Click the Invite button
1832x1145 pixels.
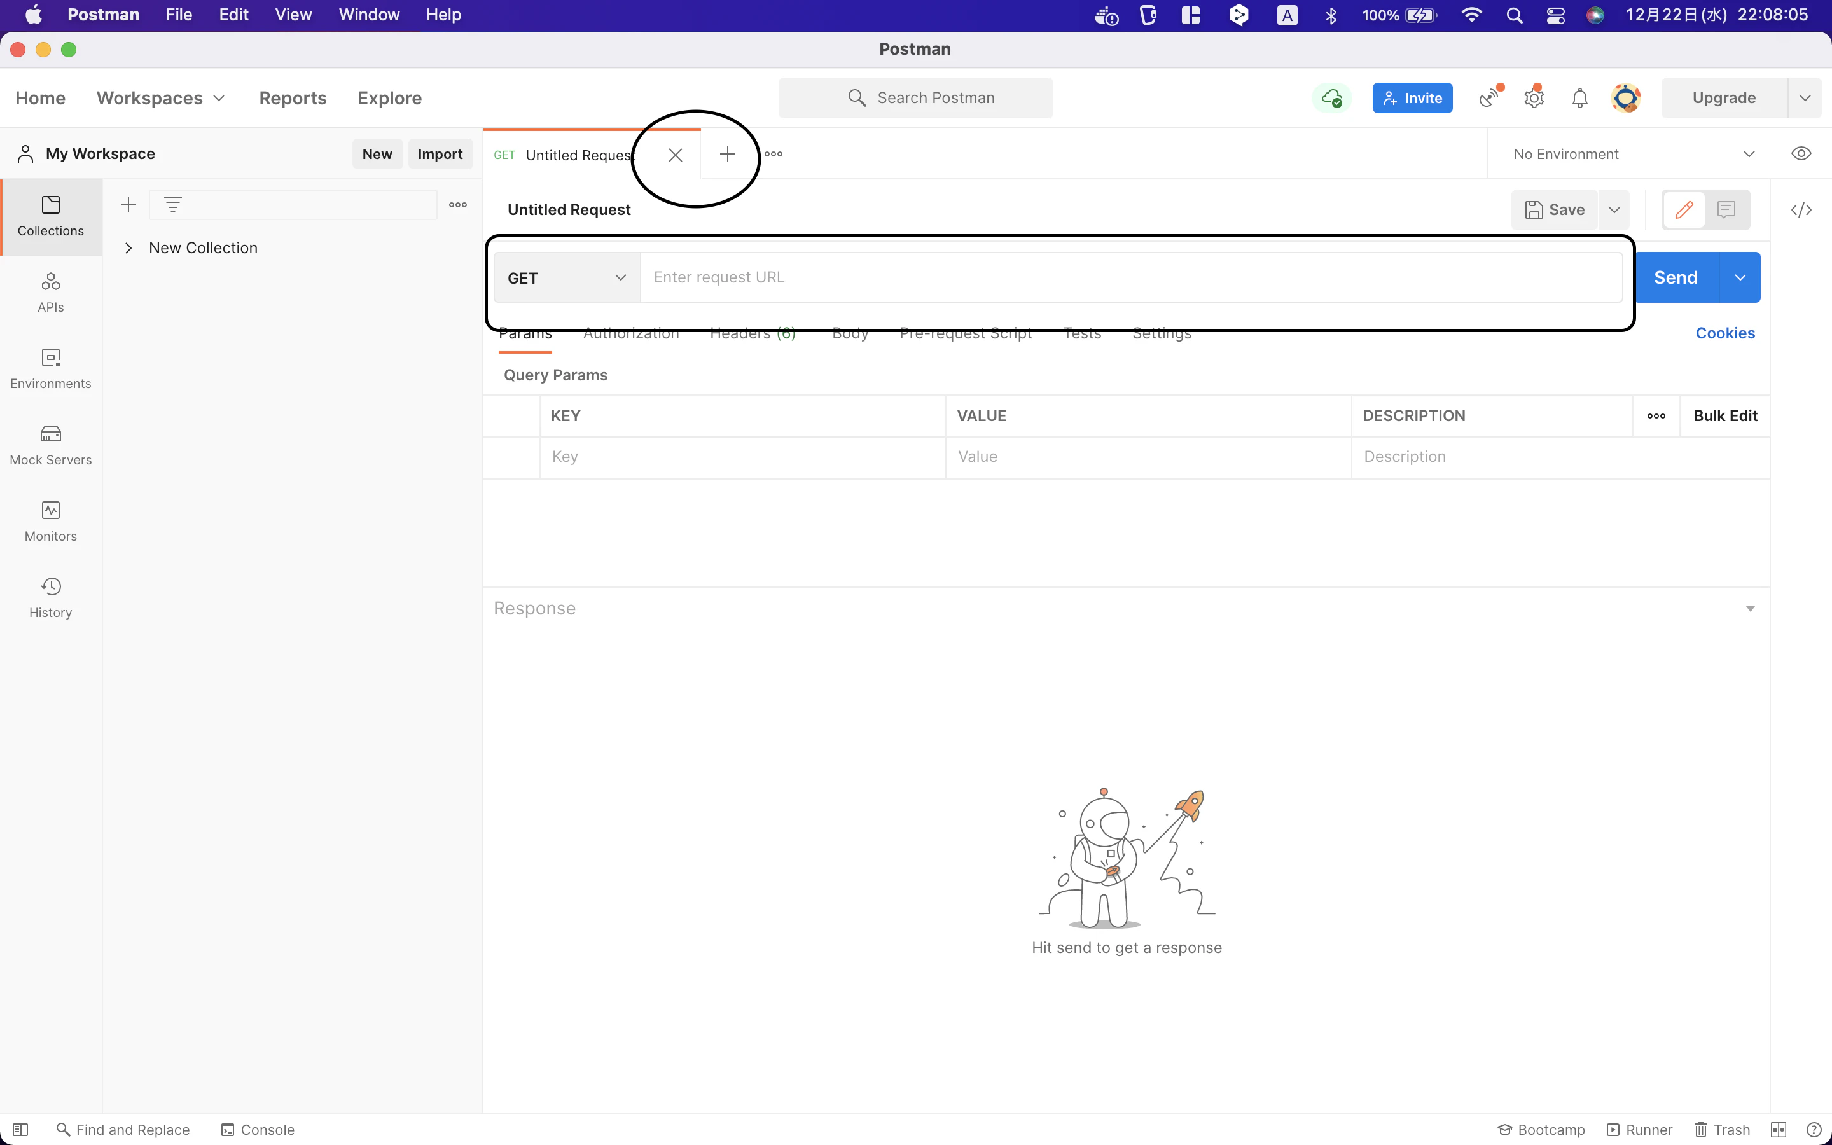pyautogui.click(x=1413, y=98)
